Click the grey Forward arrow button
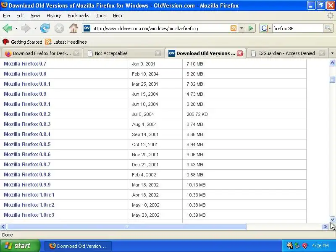 26,28
